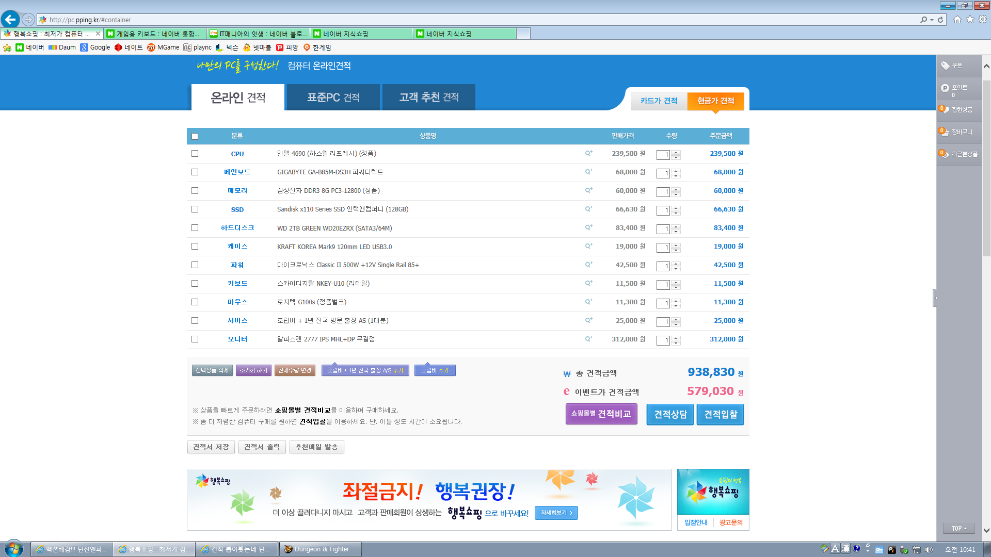Decrease the 메모리 quantity with the down arrow
The width and height of the screenshot is (991, 557).
click(x=676, y=194)
